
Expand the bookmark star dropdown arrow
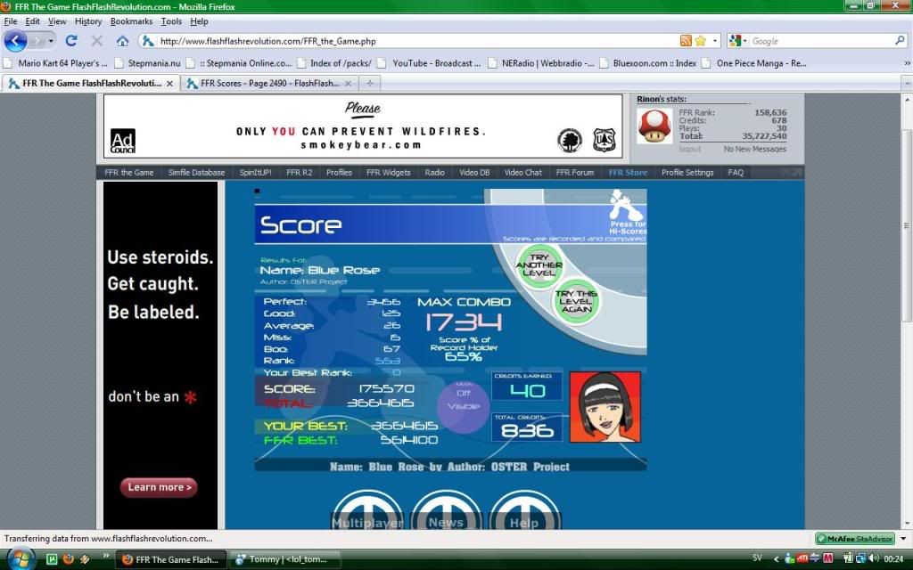click(715, 41)
